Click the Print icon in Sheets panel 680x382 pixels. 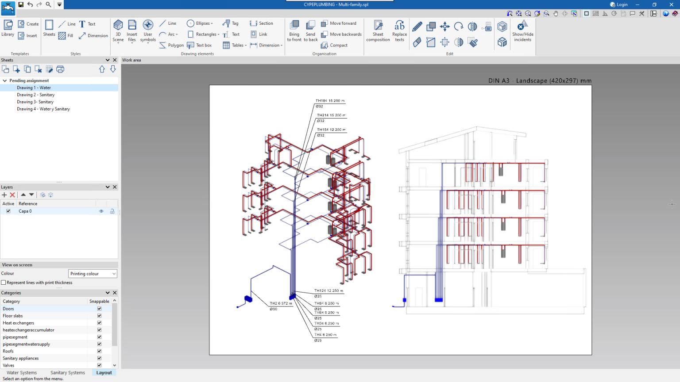(60, 69)
